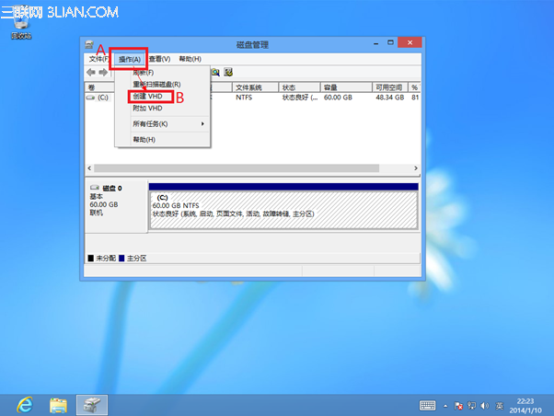
Task: Click the 文件系统 column header
Action: tap(248, 87)
